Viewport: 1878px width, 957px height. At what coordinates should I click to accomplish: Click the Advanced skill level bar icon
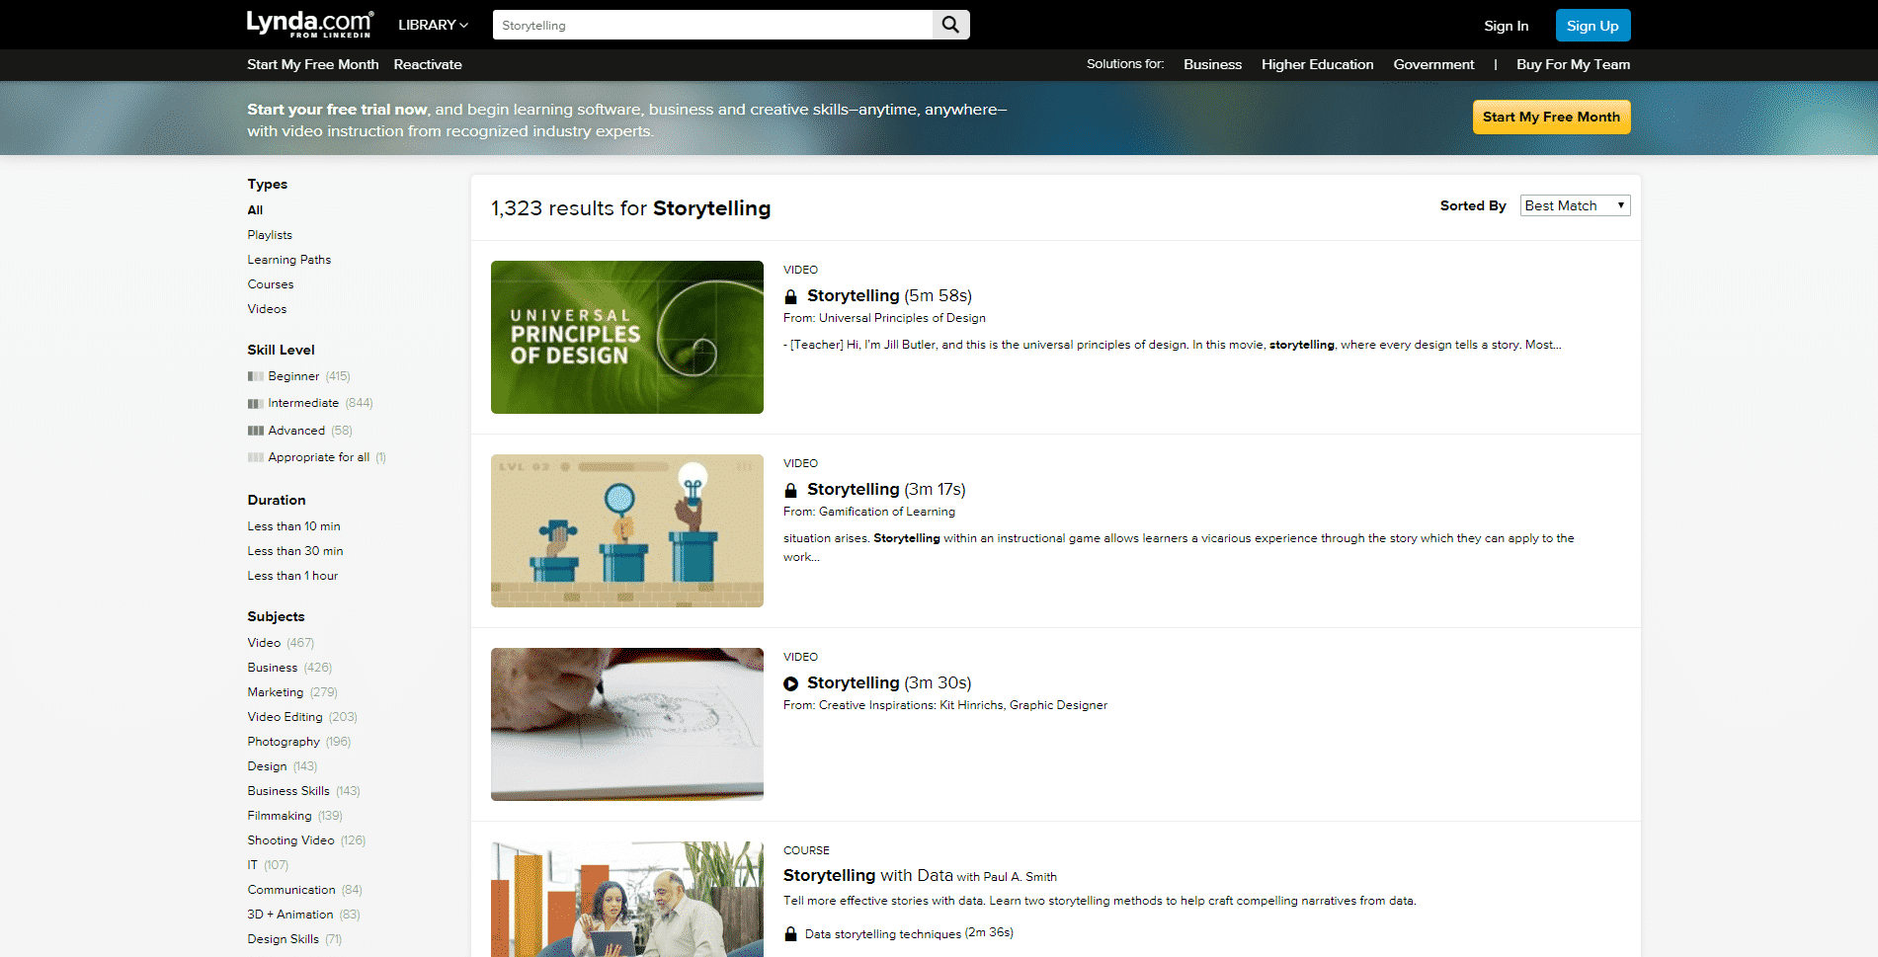coord(255,431)
